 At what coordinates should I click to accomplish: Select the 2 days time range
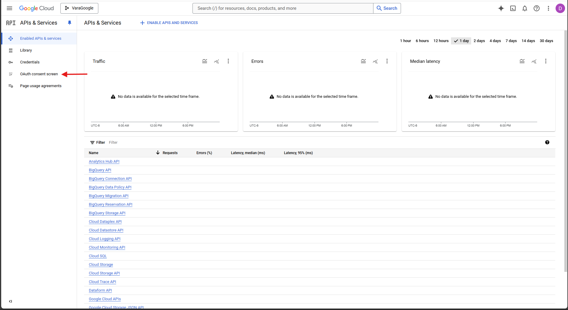click(479, 41)
